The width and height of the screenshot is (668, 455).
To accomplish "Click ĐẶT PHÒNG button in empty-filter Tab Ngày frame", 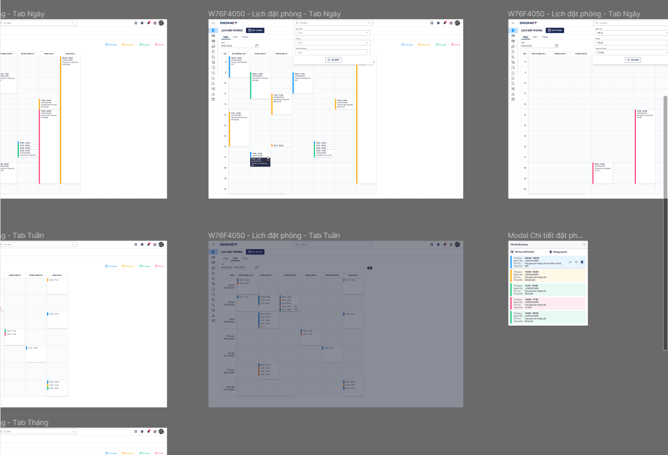I will 255,31.
